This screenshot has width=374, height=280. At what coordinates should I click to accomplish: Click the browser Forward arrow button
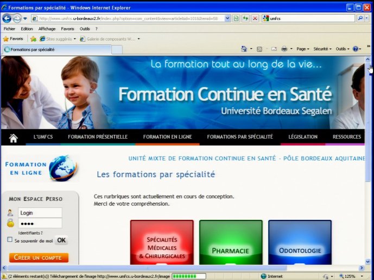pos(17,18)
